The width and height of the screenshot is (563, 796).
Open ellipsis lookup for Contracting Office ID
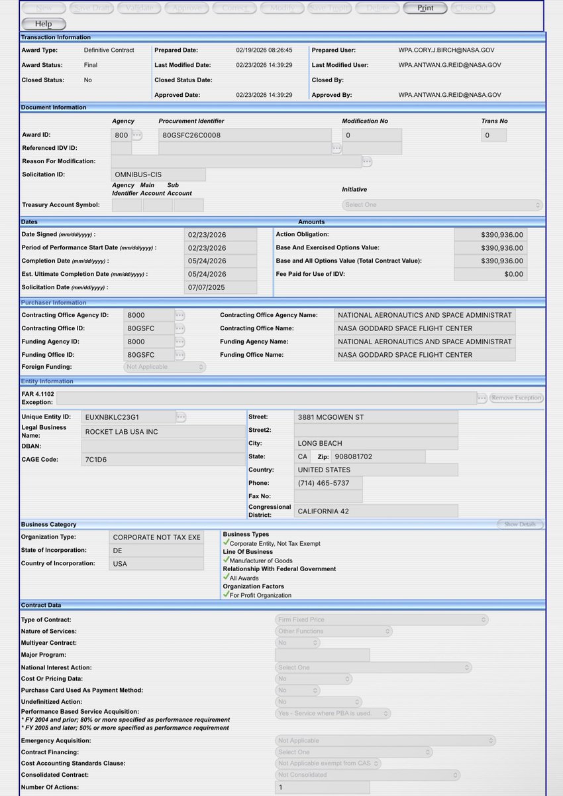(x=179, y=328)
